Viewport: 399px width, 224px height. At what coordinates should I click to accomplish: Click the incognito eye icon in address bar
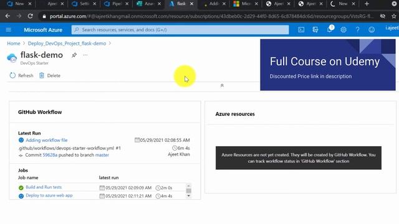coord(382,16)
